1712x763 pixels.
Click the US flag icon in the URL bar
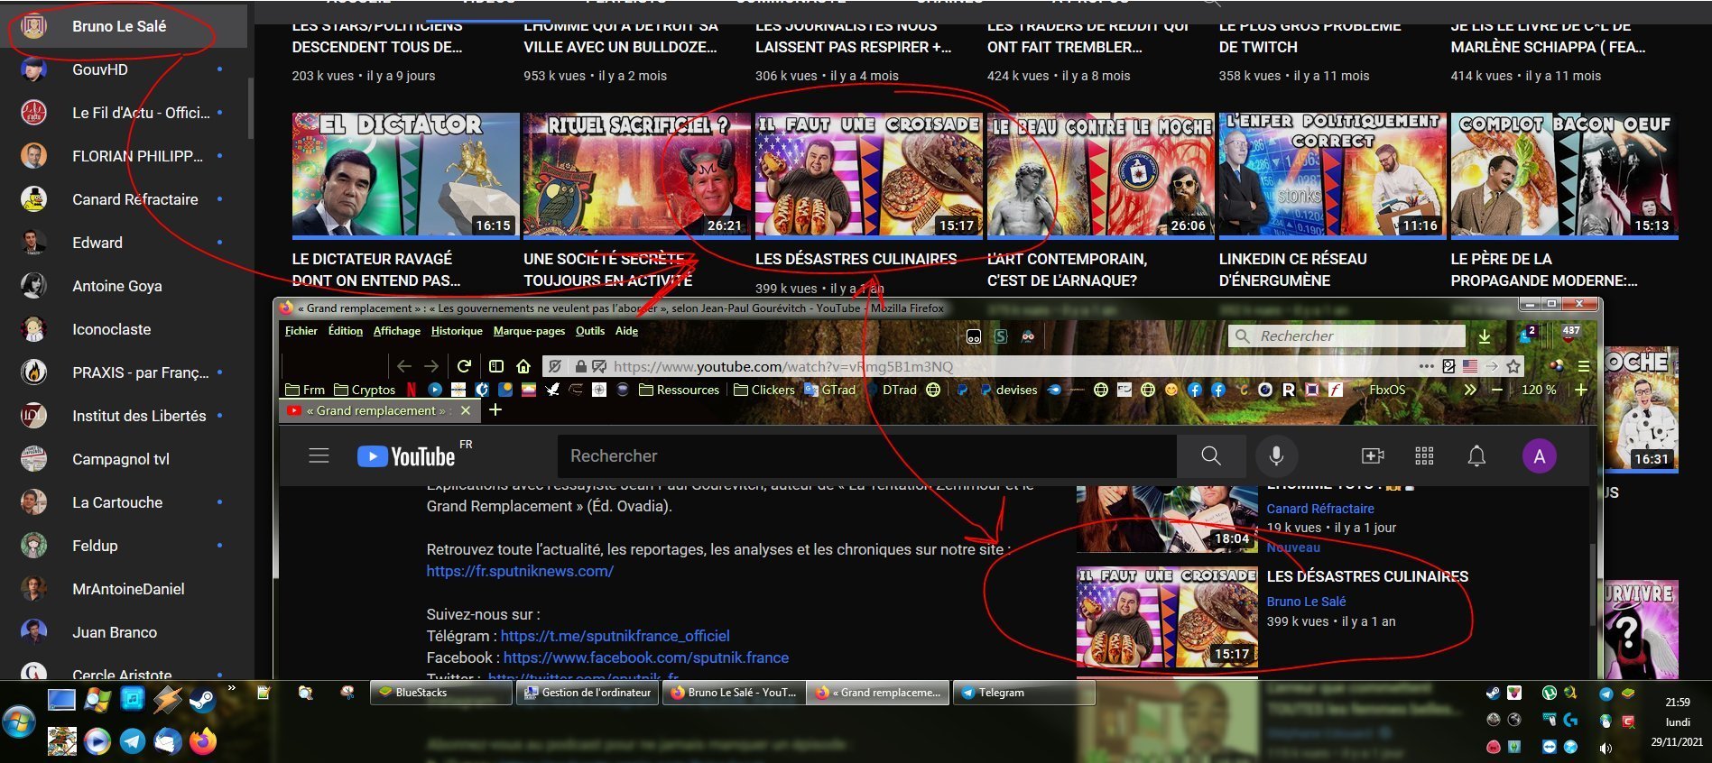tap(1470, 366)
